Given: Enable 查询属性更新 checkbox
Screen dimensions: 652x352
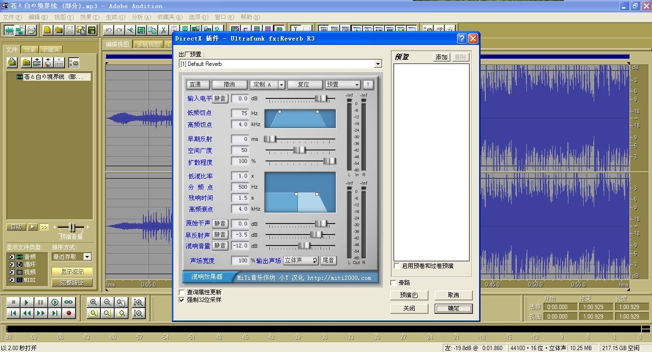Looking at the screenshot, I should [x=182, y=292].
